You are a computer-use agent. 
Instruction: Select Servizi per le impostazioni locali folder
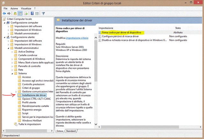[38, 117]
